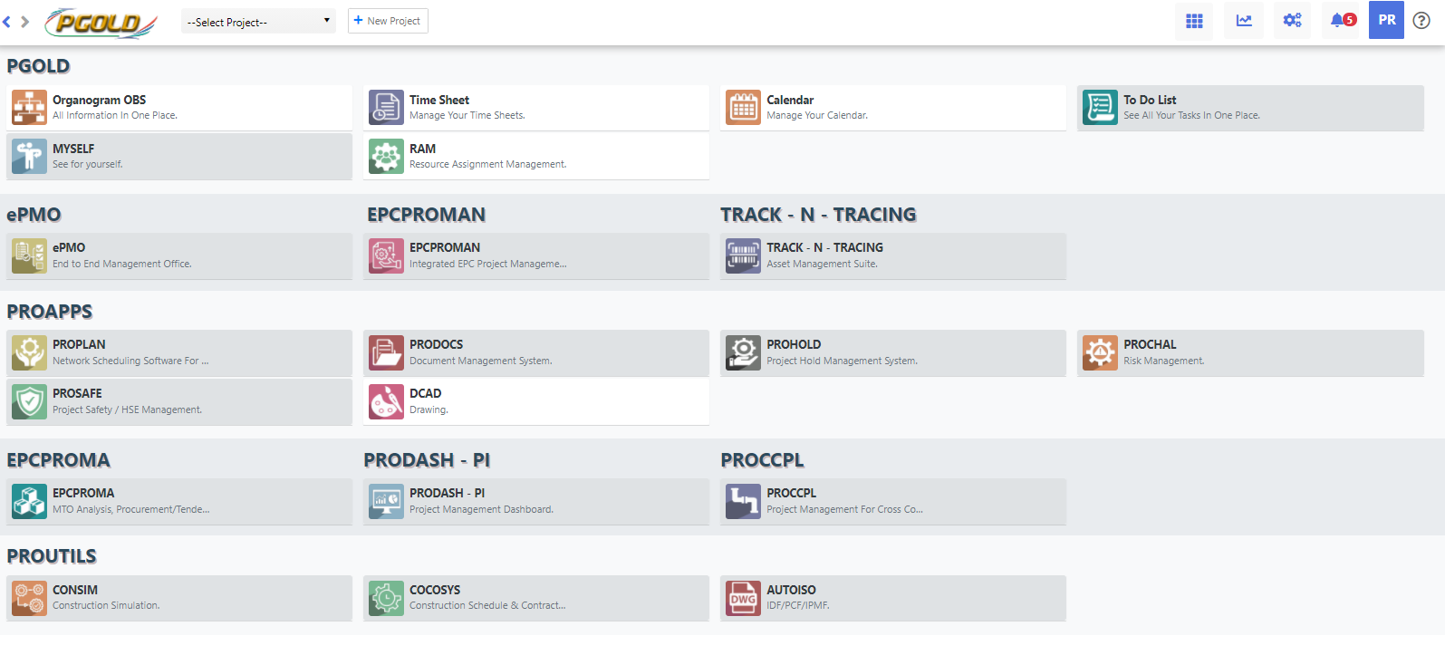Launch the EPCPROMAN tile icon

(x=386, y=255)
